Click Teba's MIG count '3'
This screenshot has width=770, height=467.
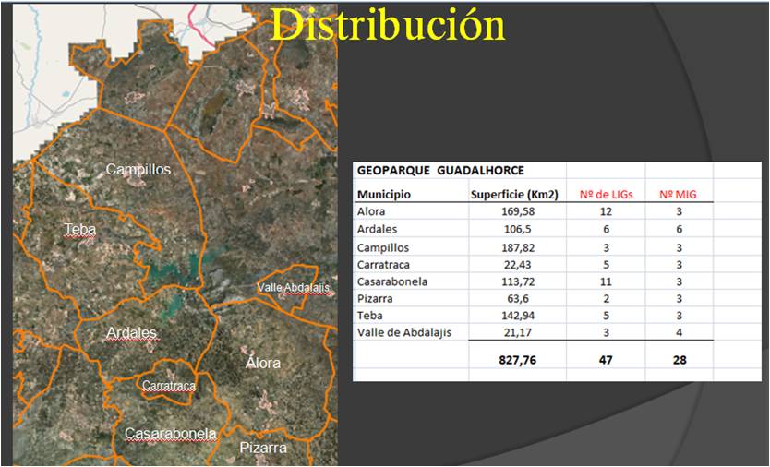point(680,316)
